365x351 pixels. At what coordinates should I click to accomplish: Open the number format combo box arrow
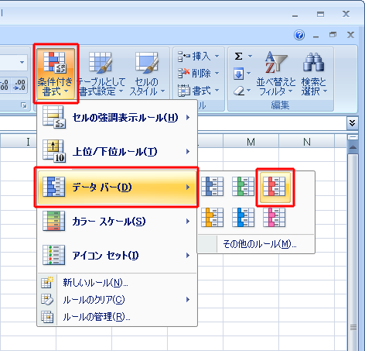point(22,62)
